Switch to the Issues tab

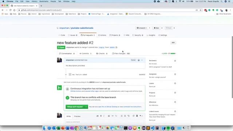[73, 35]
